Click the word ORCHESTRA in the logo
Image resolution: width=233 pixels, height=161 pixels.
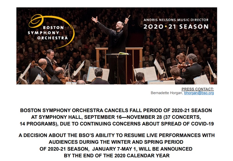click(x=53, y=38)
